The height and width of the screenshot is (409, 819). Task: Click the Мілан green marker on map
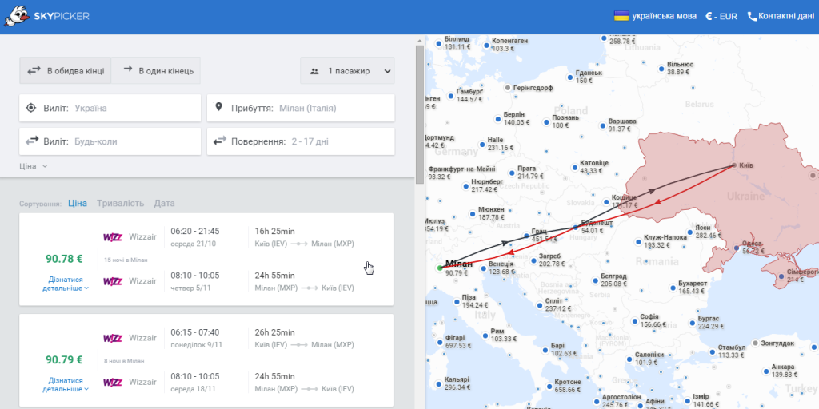pyautogui.click(x=439, y=268)
